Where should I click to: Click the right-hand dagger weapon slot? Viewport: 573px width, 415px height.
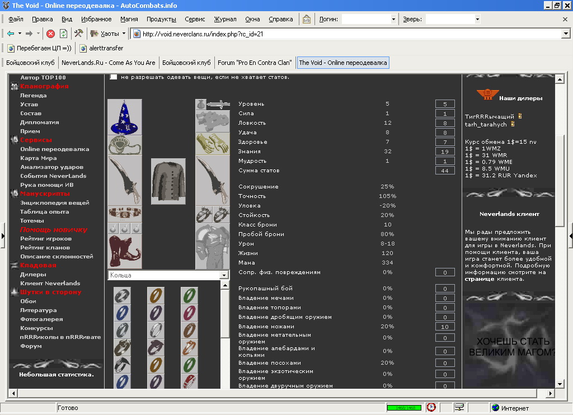click(213, 181)
